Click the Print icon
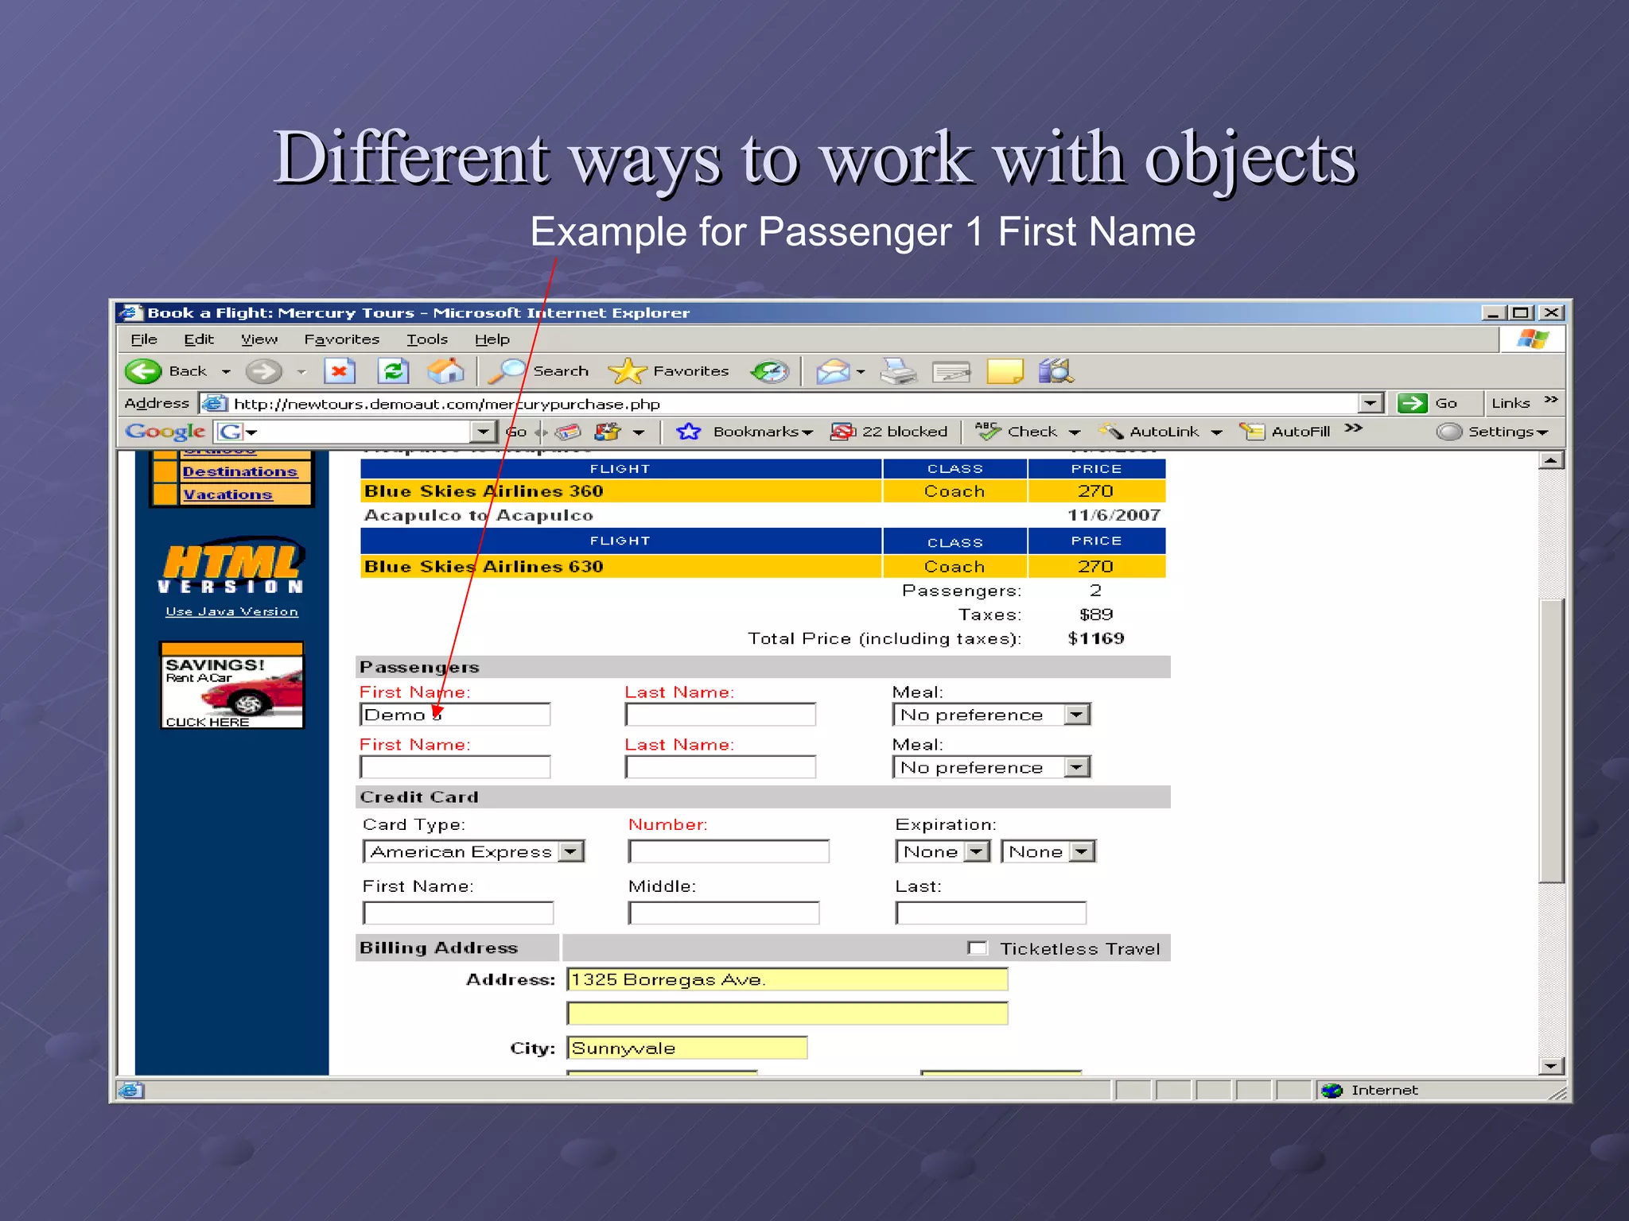The image size is (1629, 1221). (899, 371)
